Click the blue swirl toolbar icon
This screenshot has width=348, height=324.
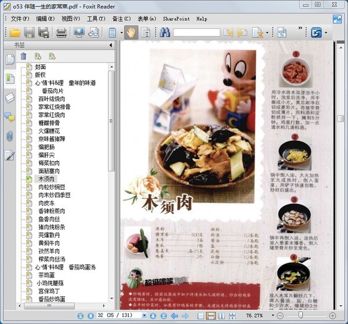pos(316,32)
